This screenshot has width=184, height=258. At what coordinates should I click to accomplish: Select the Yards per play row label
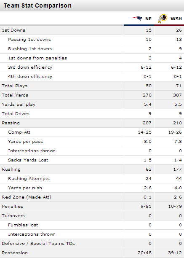coord(19,105)
